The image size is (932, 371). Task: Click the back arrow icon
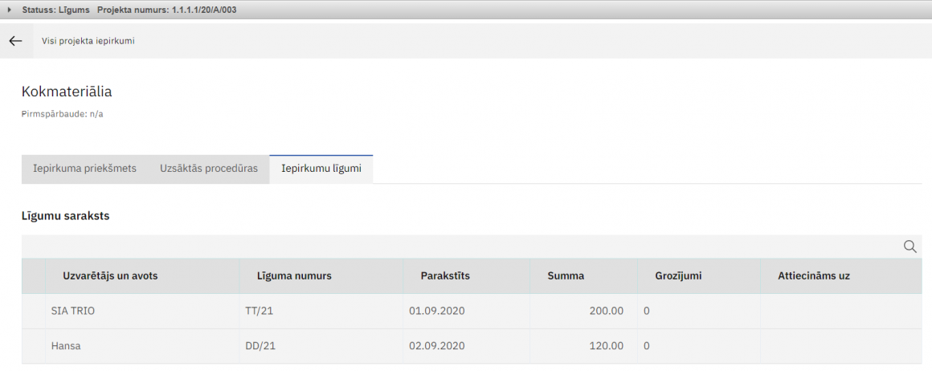(15, 41)
